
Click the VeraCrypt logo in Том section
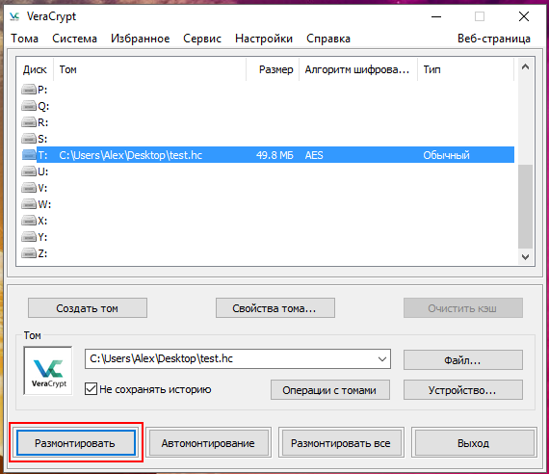(x=48, y=371)
